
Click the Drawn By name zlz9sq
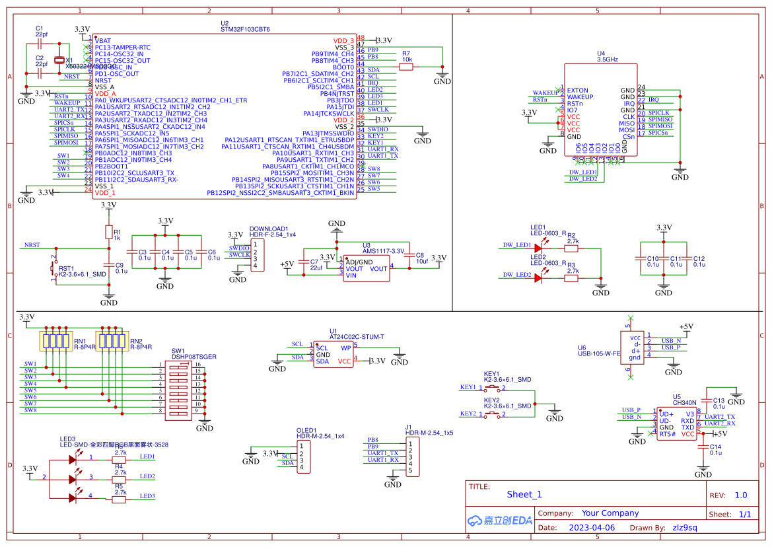(684, 527)
